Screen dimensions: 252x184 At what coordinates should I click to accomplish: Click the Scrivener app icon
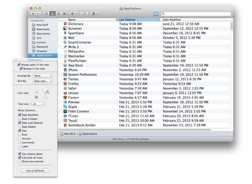(x=65, y=28)
